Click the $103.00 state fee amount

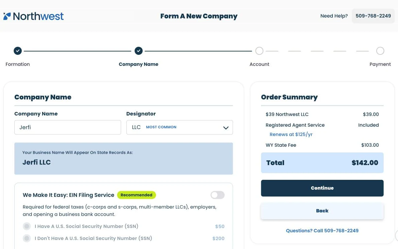click(x=370, y=145)
